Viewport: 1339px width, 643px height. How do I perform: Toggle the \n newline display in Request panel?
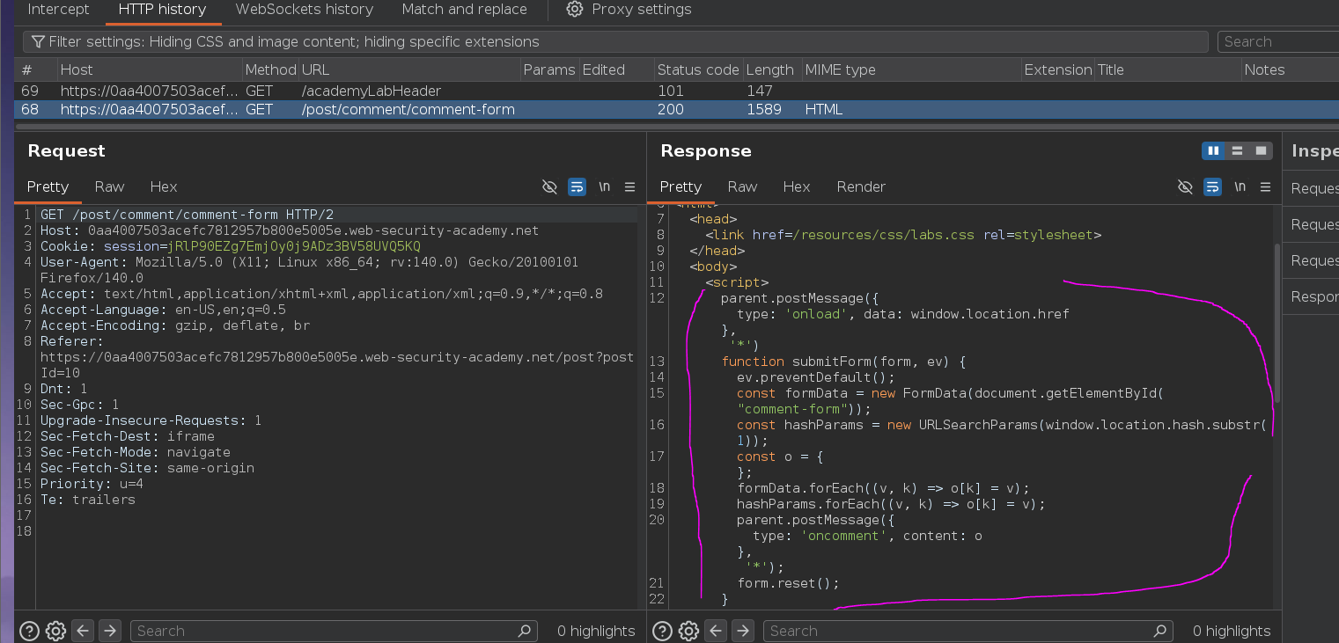pyautogui.click(x=605, y=186)
